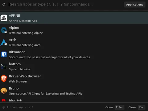Click the Bitwarden shield icon
The height and width of the screenshot is (111, 148).
4,54
